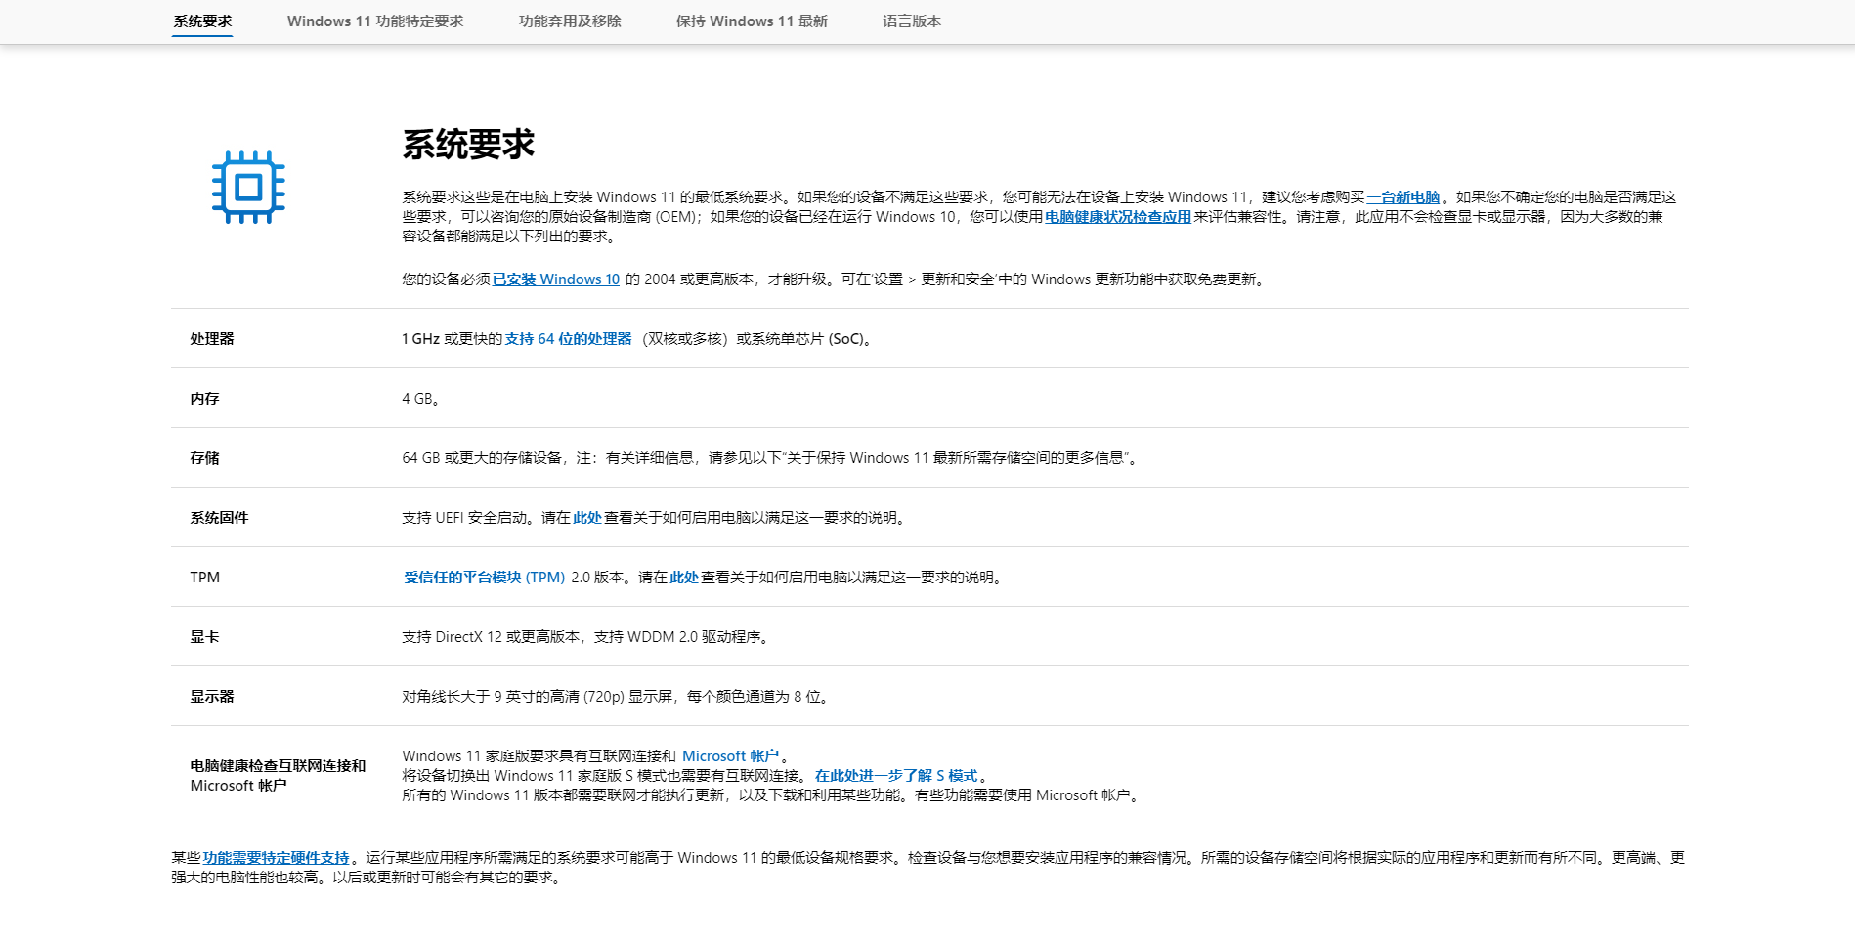Follow 在此处进一步了解 S 模式 link
Image resolution: width=1855 pixels, height=944 pixels.
pyautogui.click(x=896, y=776)
